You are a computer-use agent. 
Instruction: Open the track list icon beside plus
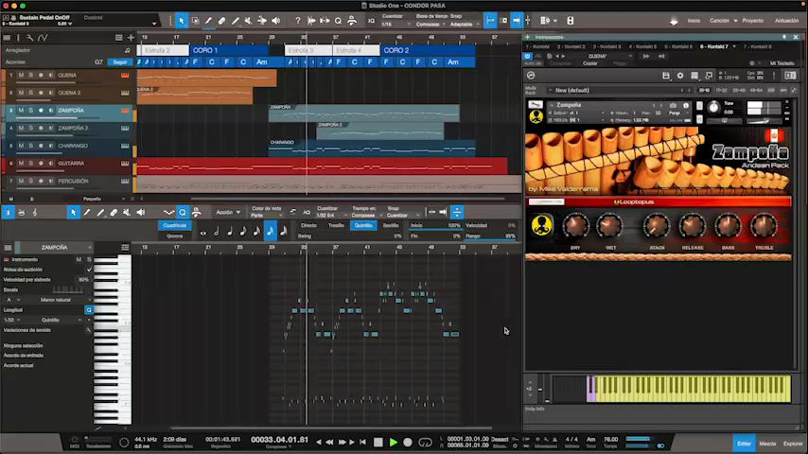click(x=119, y=38)
